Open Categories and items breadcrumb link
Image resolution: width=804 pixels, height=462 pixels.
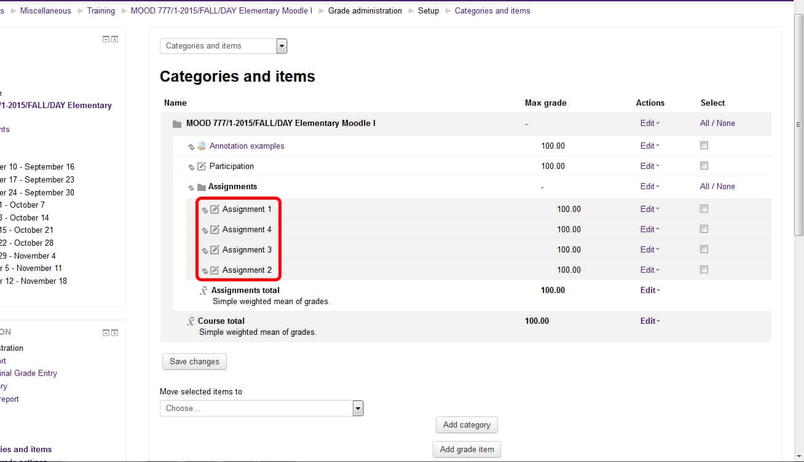(492, 10)
